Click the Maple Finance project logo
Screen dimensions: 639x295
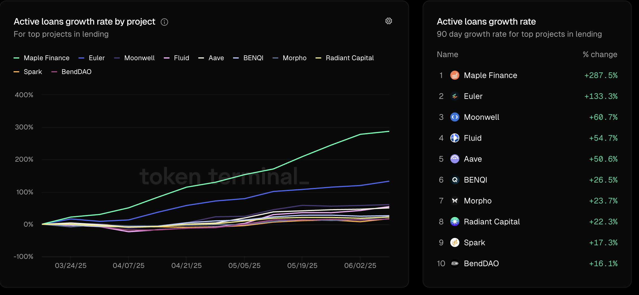coord(455,75)
